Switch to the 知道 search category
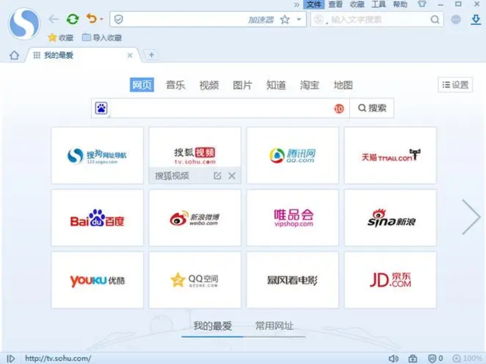The width and height of the screenshot is (486, 364). (x=276, y=84)
